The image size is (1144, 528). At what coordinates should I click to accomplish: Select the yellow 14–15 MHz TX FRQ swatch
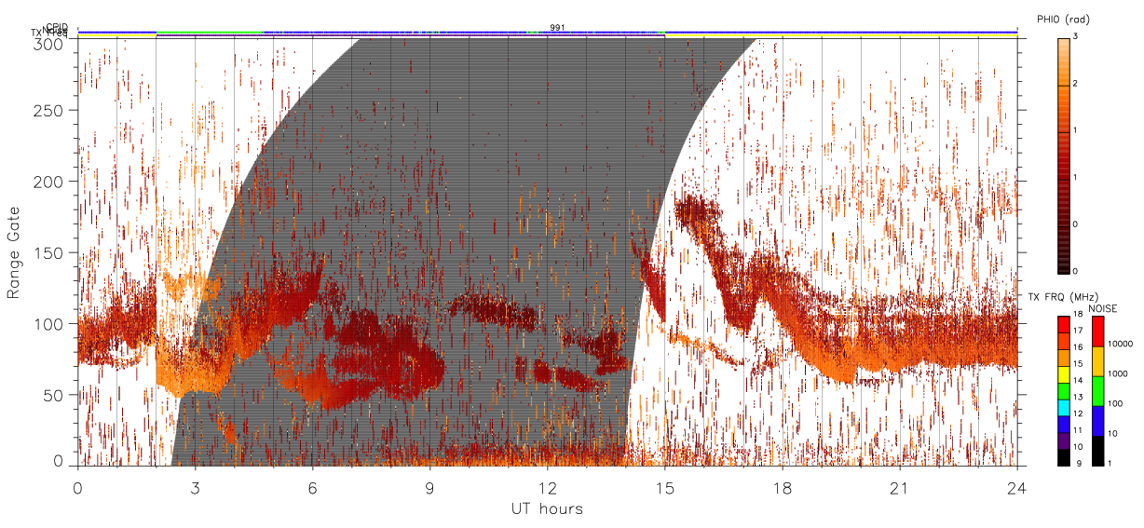(1064, 374)
